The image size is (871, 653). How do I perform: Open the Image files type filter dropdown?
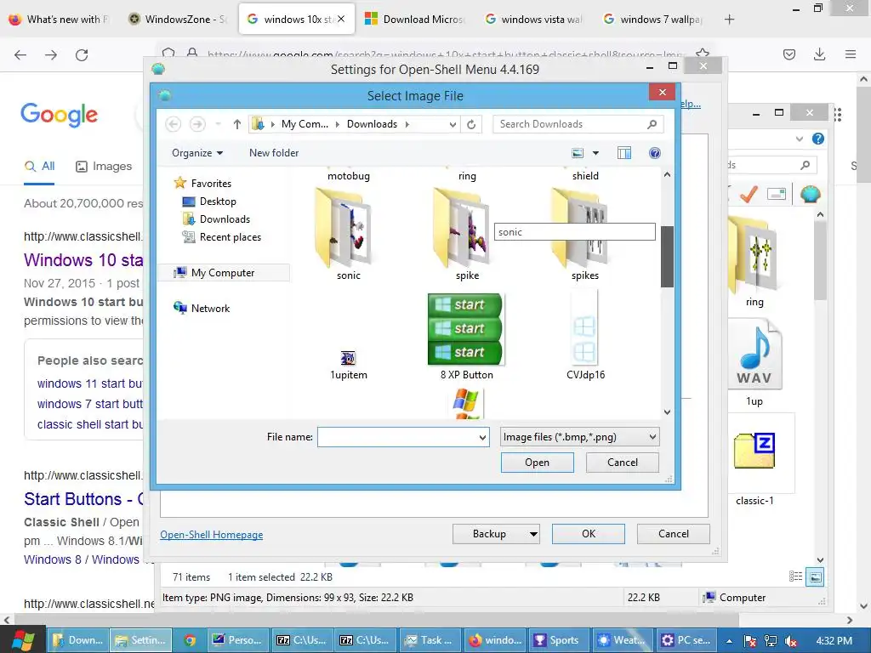click(579, 437)
